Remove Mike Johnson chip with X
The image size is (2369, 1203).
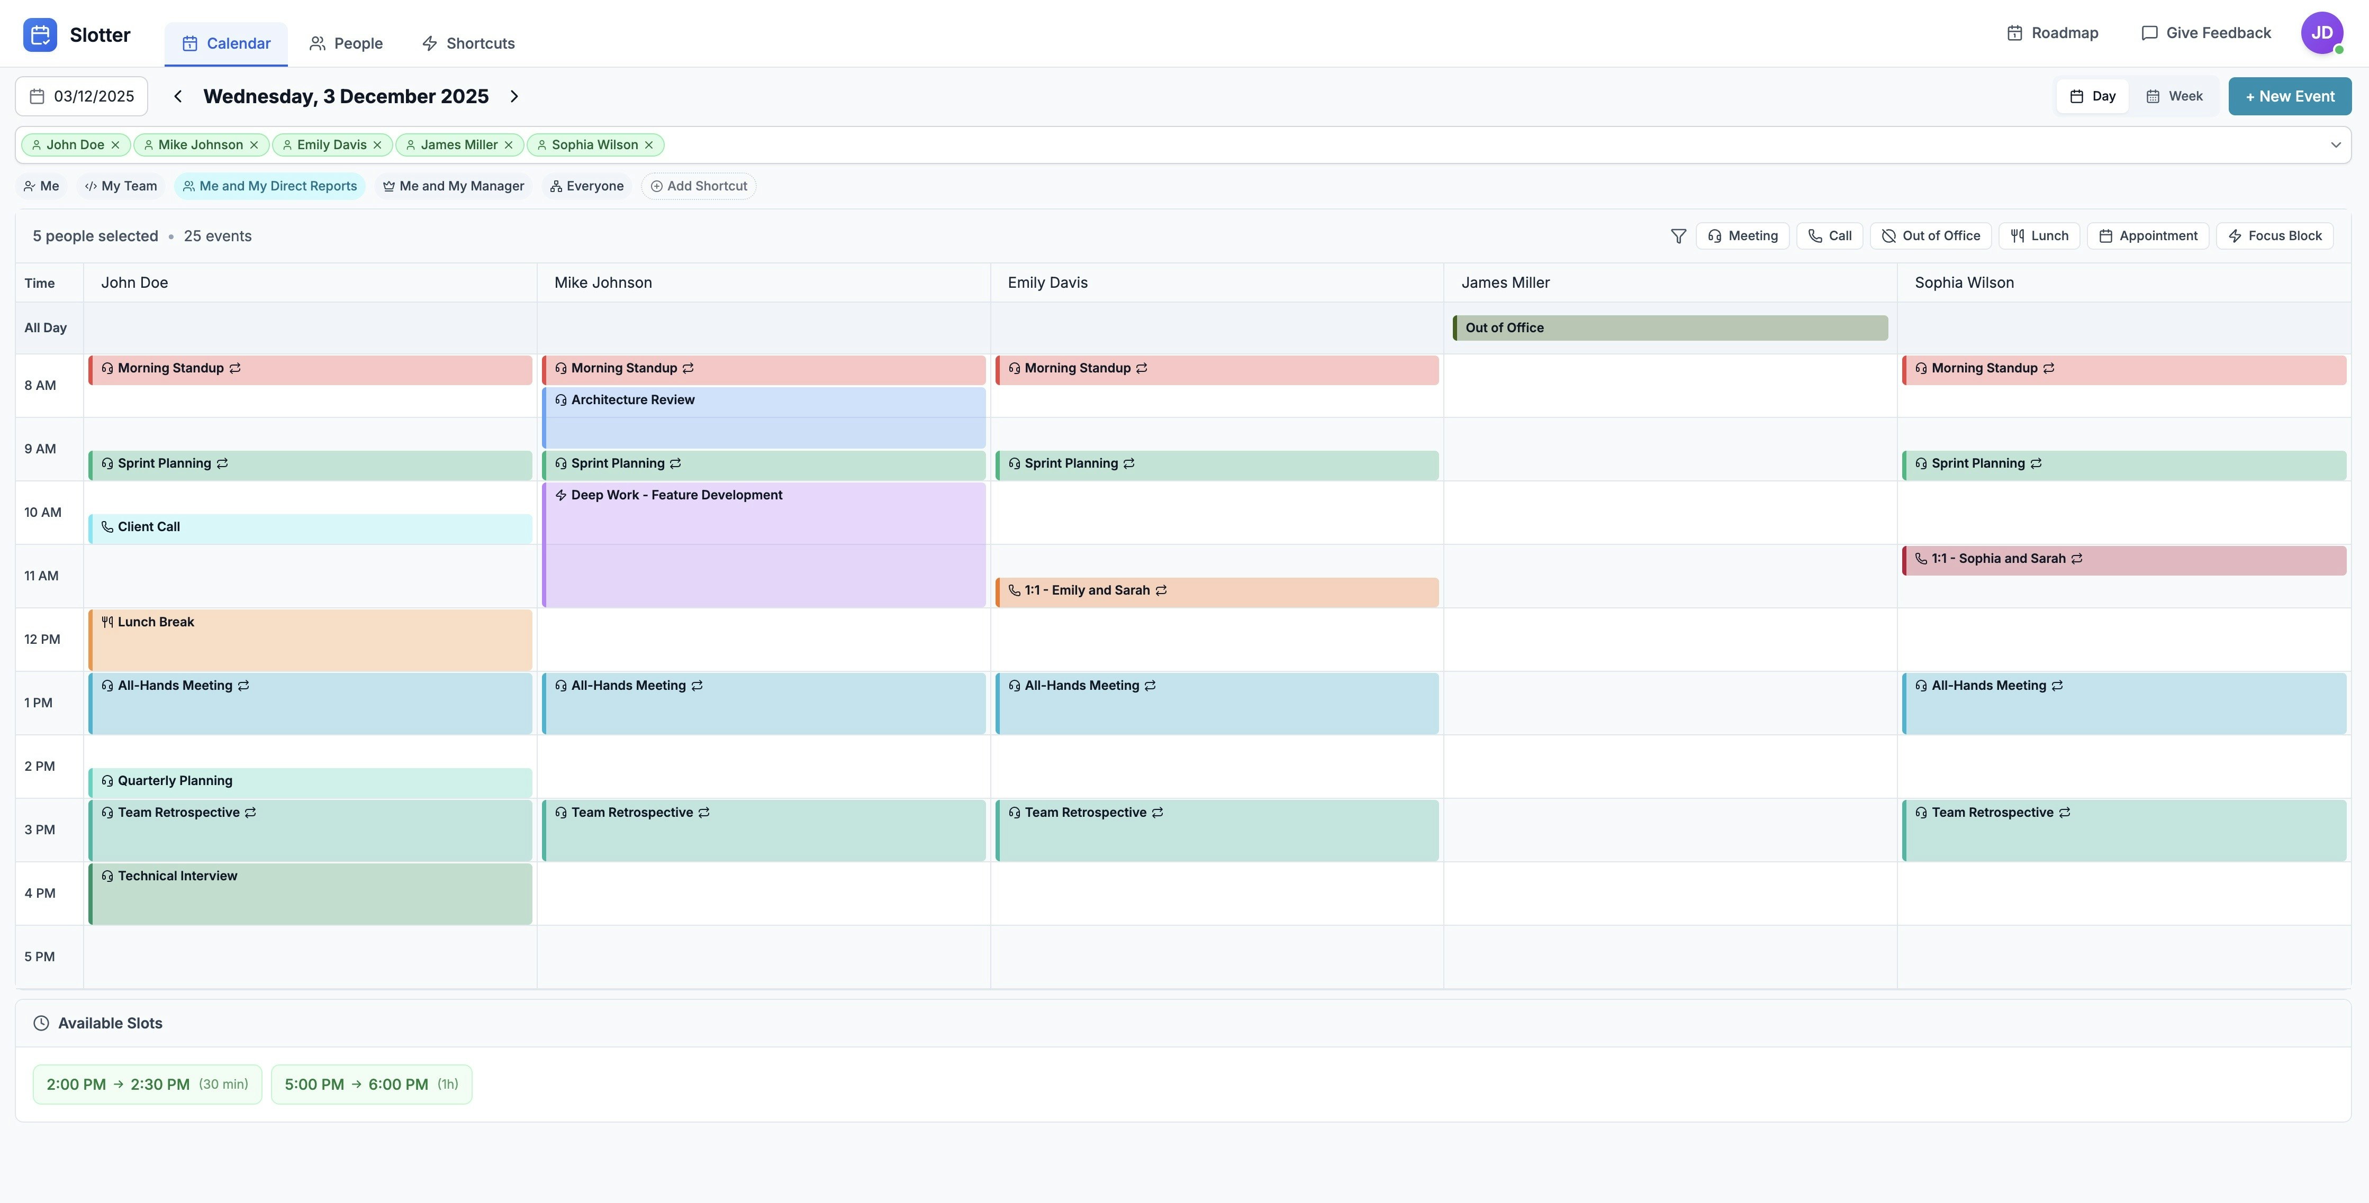click(x=254, y=145)
